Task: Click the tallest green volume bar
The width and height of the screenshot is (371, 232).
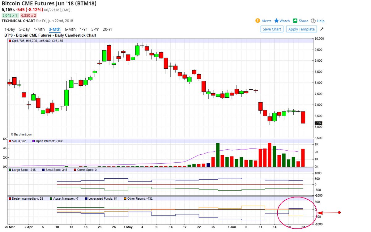Action: [218, 155]
